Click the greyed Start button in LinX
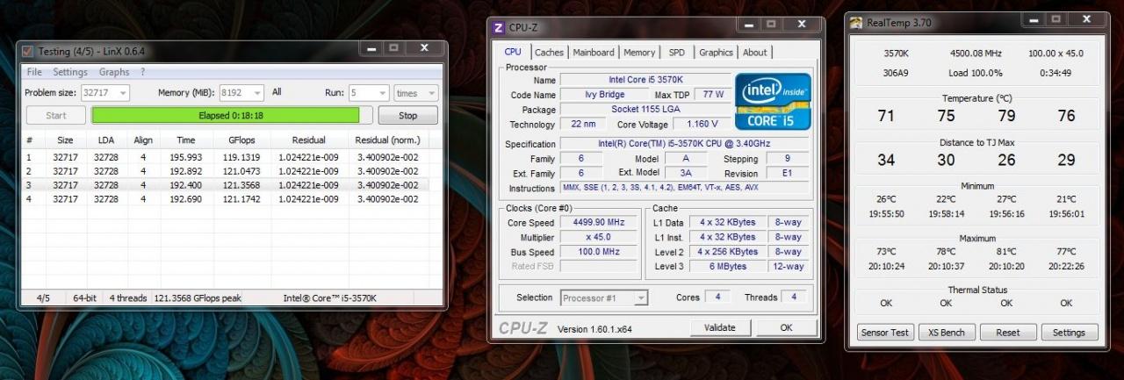Image resolution: width=1124 pixels, height=380 pixels. click(56, 115)
